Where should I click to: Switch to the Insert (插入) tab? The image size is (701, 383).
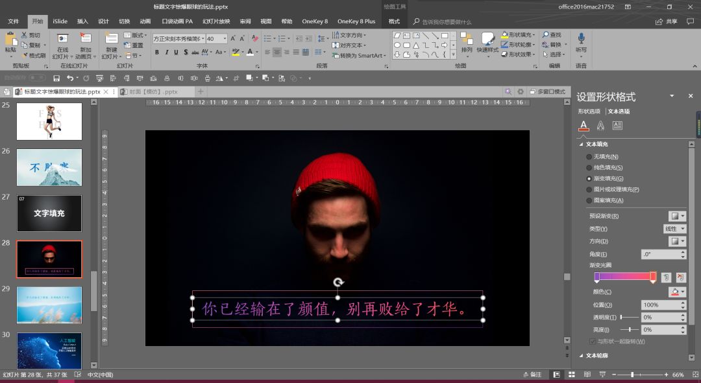82,21
